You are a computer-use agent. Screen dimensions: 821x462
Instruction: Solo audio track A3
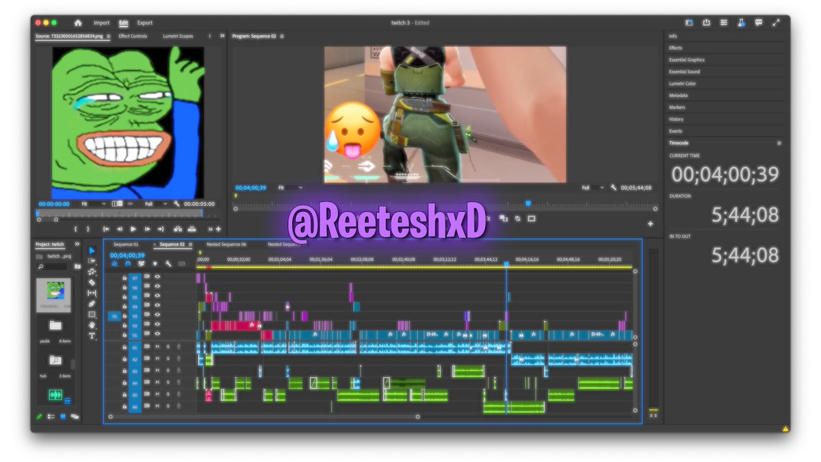click(168, 371)
